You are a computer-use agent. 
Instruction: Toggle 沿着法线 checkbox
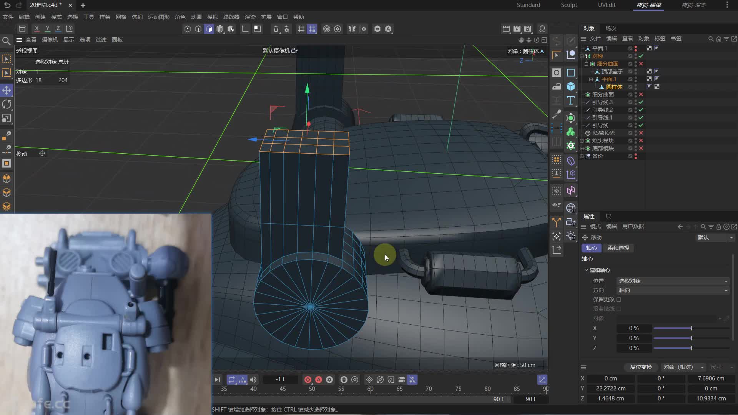(619, 309)
